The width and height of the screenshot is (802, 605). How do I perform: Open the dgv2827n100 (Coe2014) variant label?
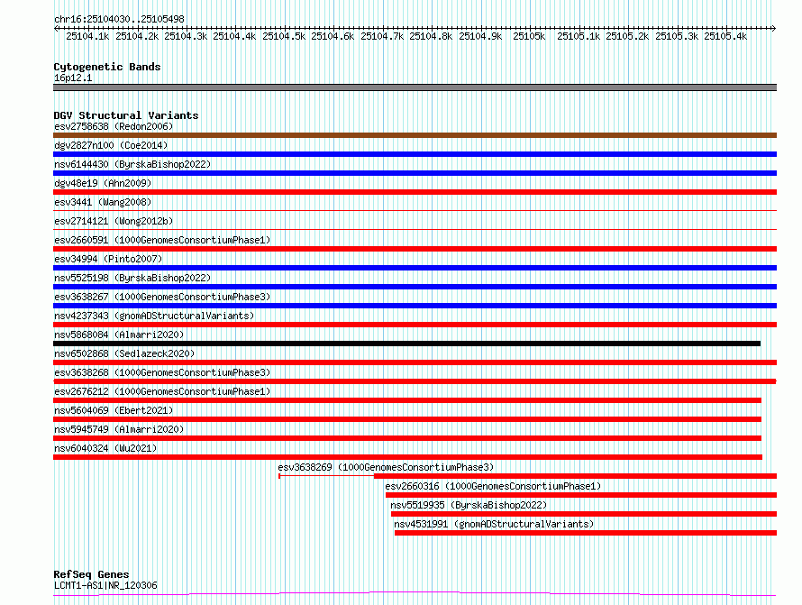111,145
